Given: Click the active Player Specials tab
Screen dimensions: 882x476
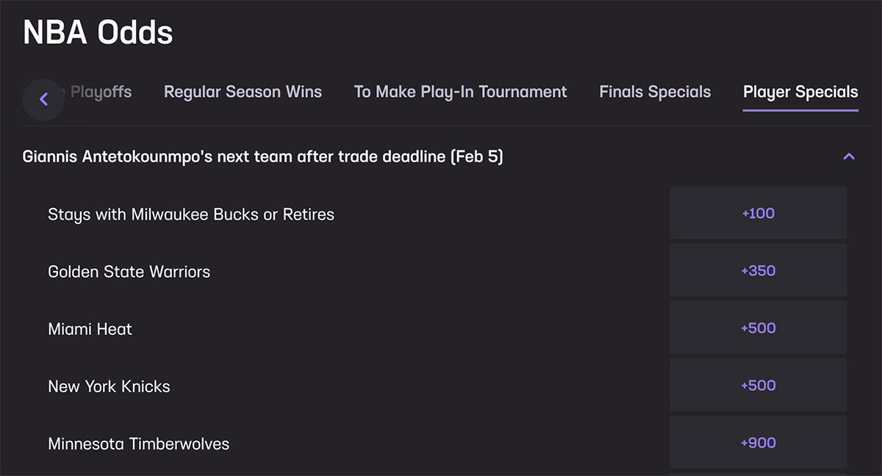Looking at the screenshot, I should click(x=800, y=91).
